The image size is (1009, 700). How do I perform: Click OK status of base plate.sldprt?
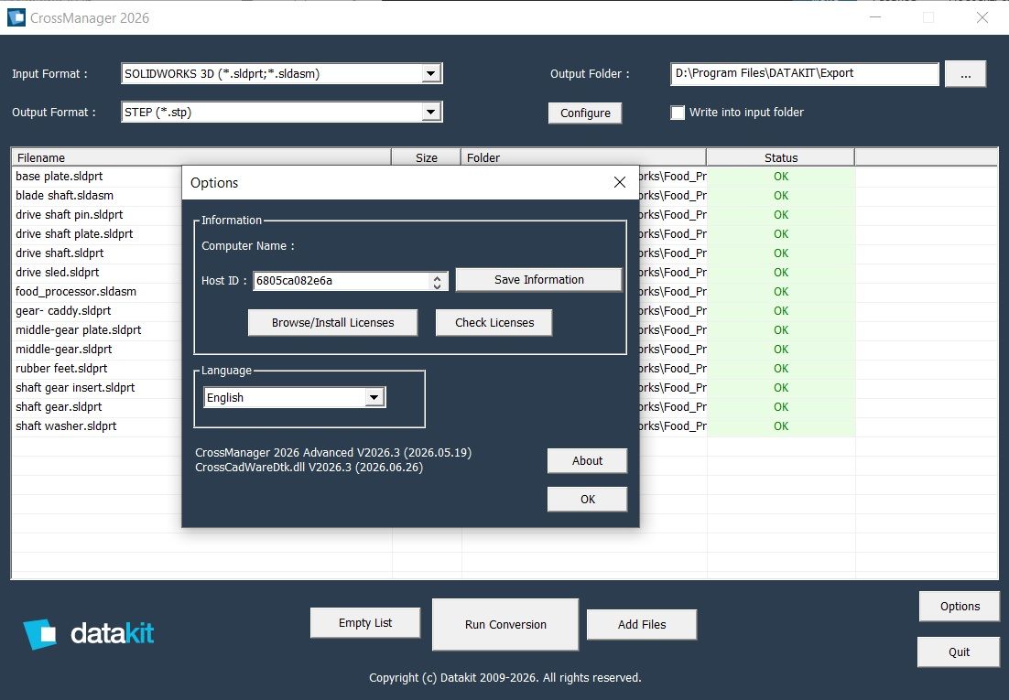point(781,177)
